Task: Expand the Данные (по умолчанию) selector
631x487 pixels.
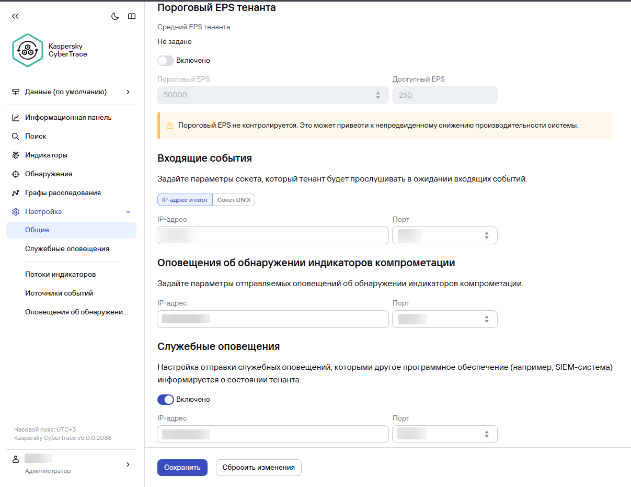Action: click(128, 91)
